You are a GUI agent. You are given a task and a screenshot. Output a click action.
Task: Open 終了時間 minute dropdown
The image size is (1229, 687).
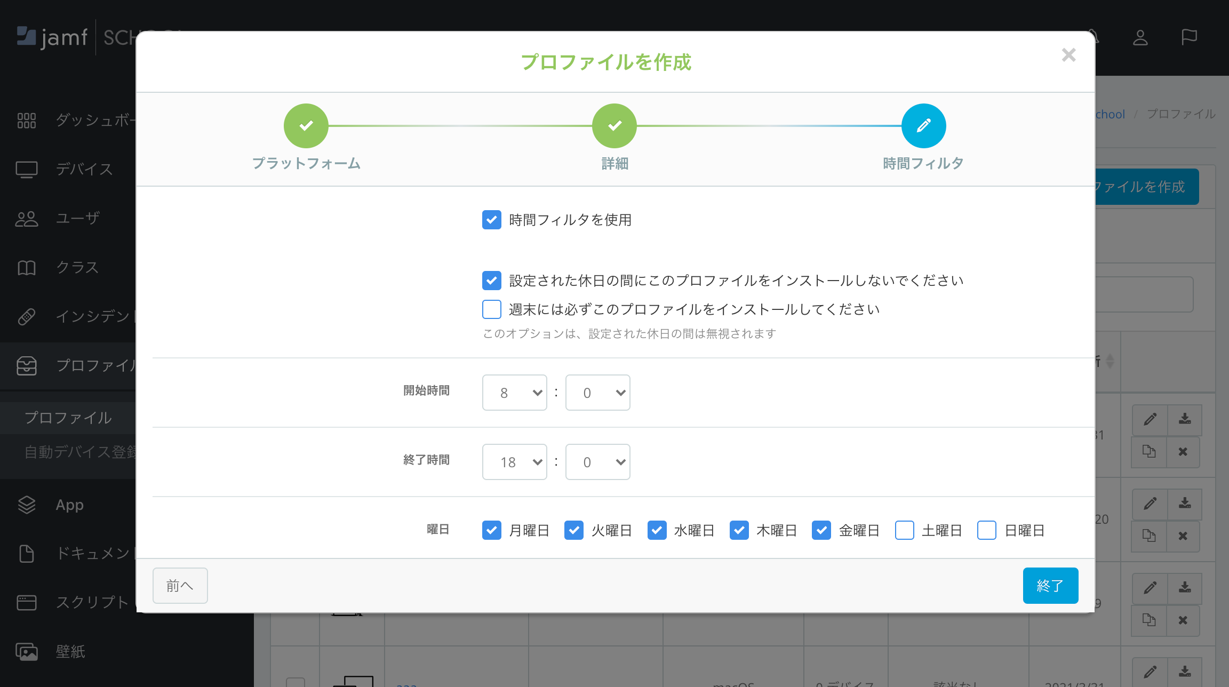click(598, 462)
